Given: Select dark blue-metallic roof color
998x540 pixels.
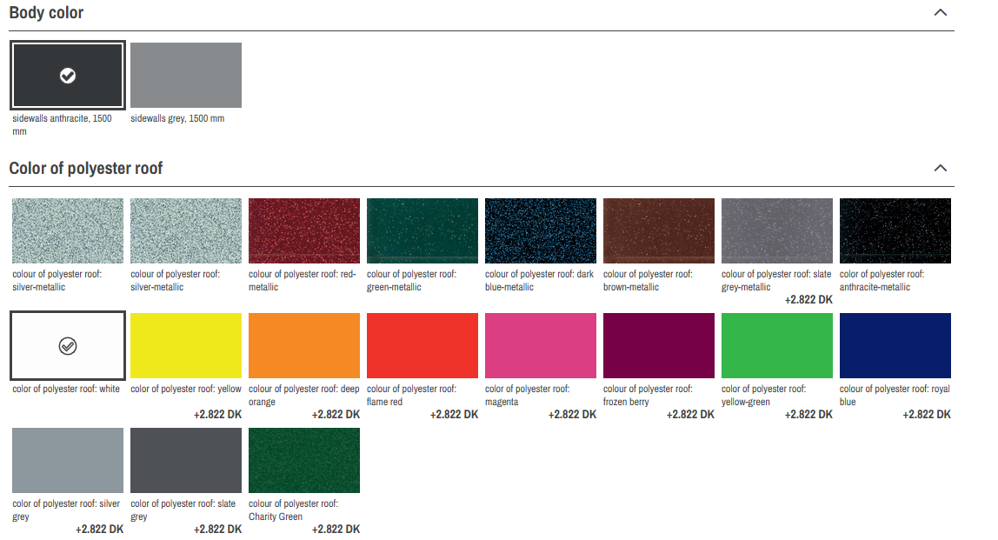Looking at the screenshot, I should pos(540,230).
